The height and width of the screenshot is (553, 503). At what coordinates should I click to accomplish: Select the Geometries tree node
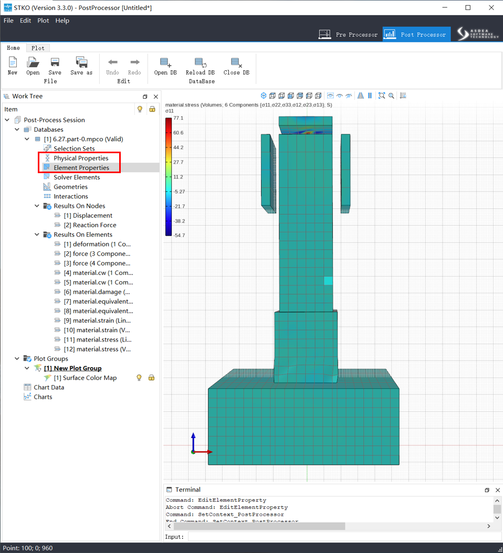(x=70, y=187)
